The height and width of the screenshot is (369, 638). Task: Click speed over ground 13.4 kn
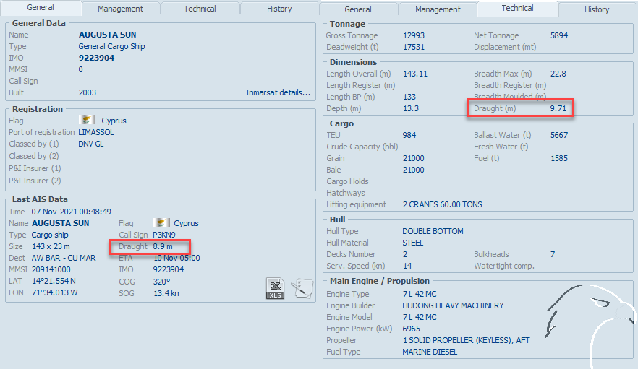coord(166,293)
